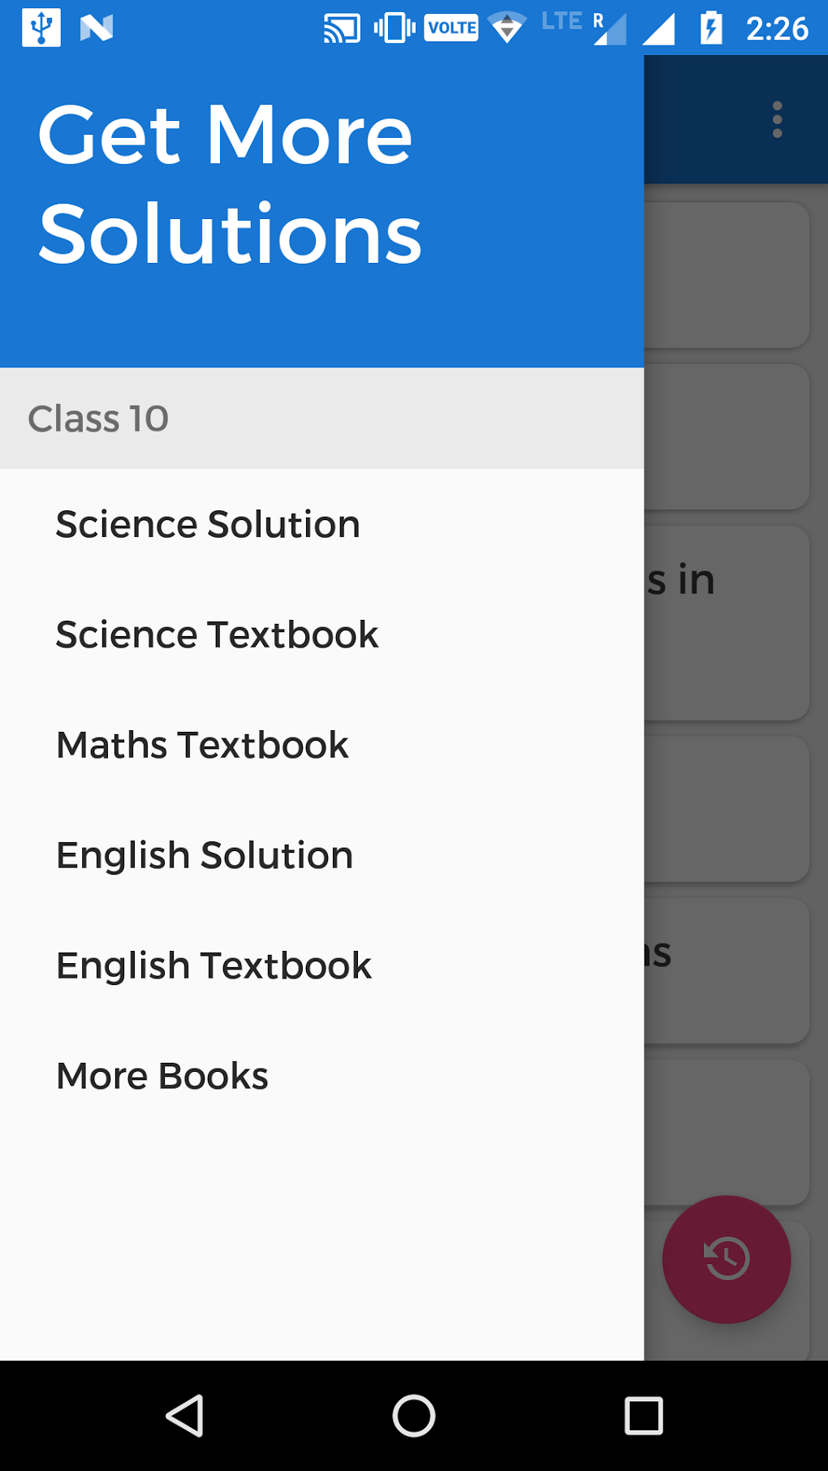The image size is (828, 1471).
Task: Tap the cast screen status icon
Action: (342, 28)
